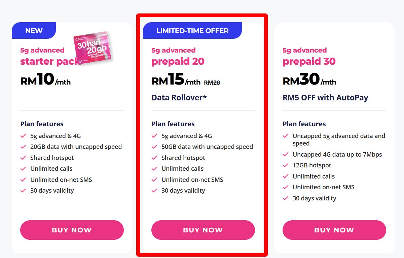Click the NEW badge on starter pack
Image resolution: width=404 pixels, height=258 pixels.
34,31
